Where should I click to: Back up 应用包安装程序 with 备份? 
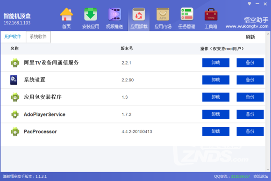coord(250,97)
